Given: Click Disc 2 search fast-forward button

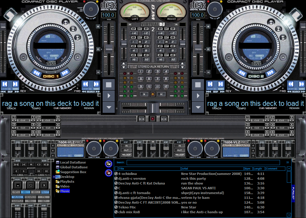Looking at the screenshot, I should (x=301, y=84).
